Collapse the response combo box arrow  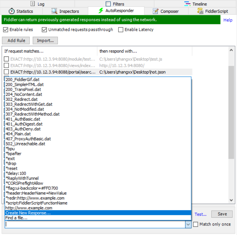pyautogui.click(x=188, y=224)
